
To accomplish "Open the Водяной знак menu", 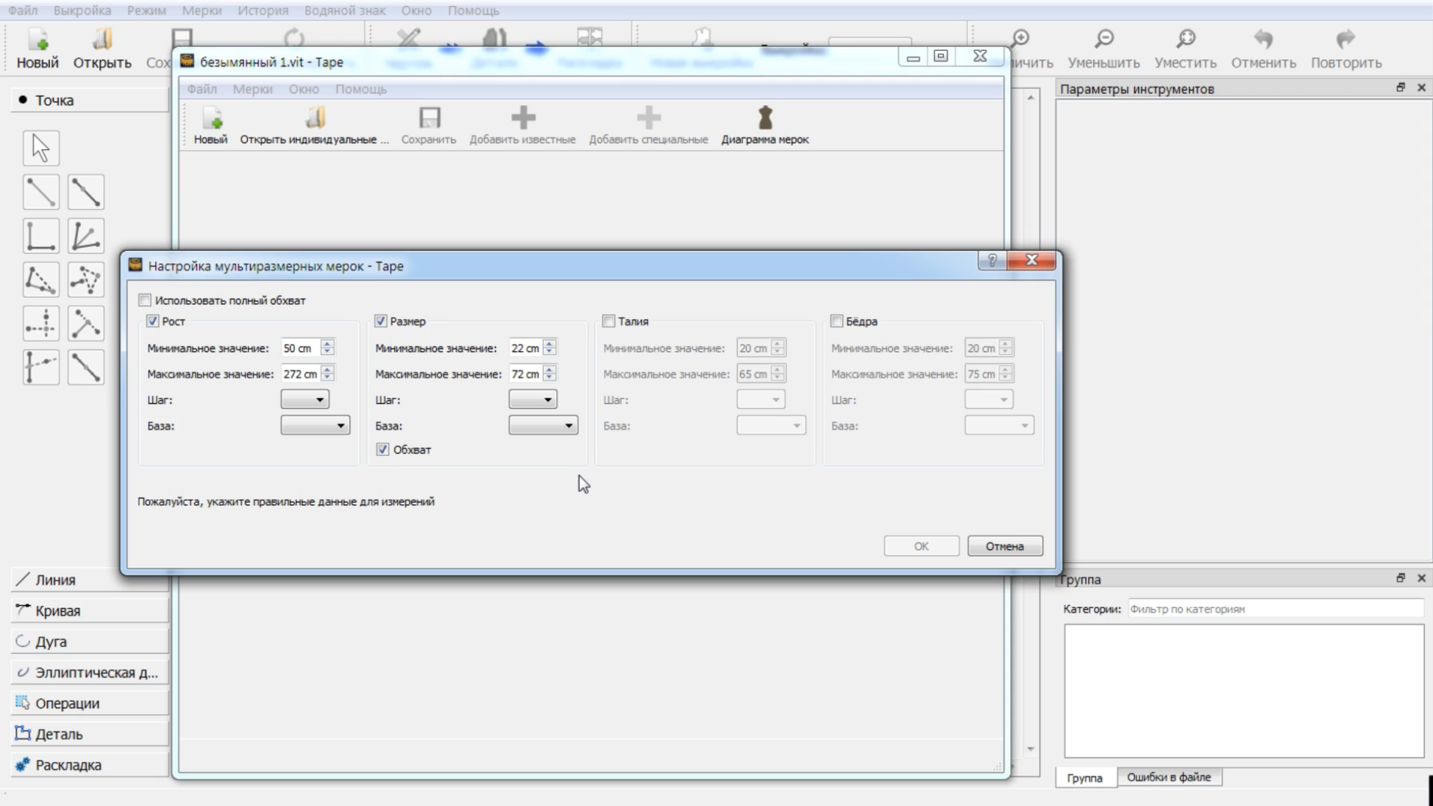I will coord(345,10).
